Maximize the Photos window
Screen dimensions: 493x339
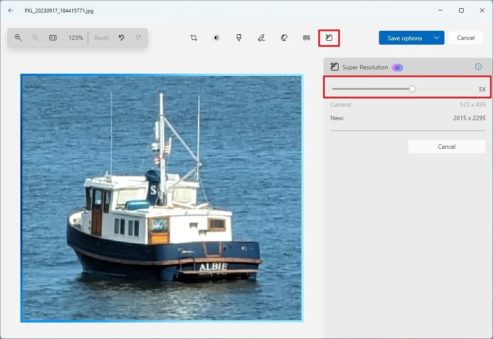click(x=461, y=10)
